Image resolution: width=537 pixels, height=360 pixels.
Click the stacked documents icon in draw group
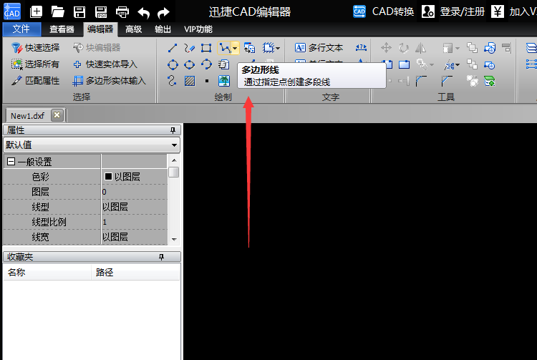point(223,64)
